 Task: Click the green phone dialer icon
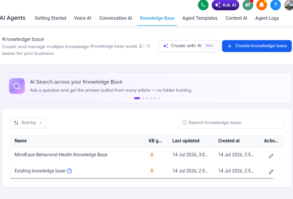[203, 5]
